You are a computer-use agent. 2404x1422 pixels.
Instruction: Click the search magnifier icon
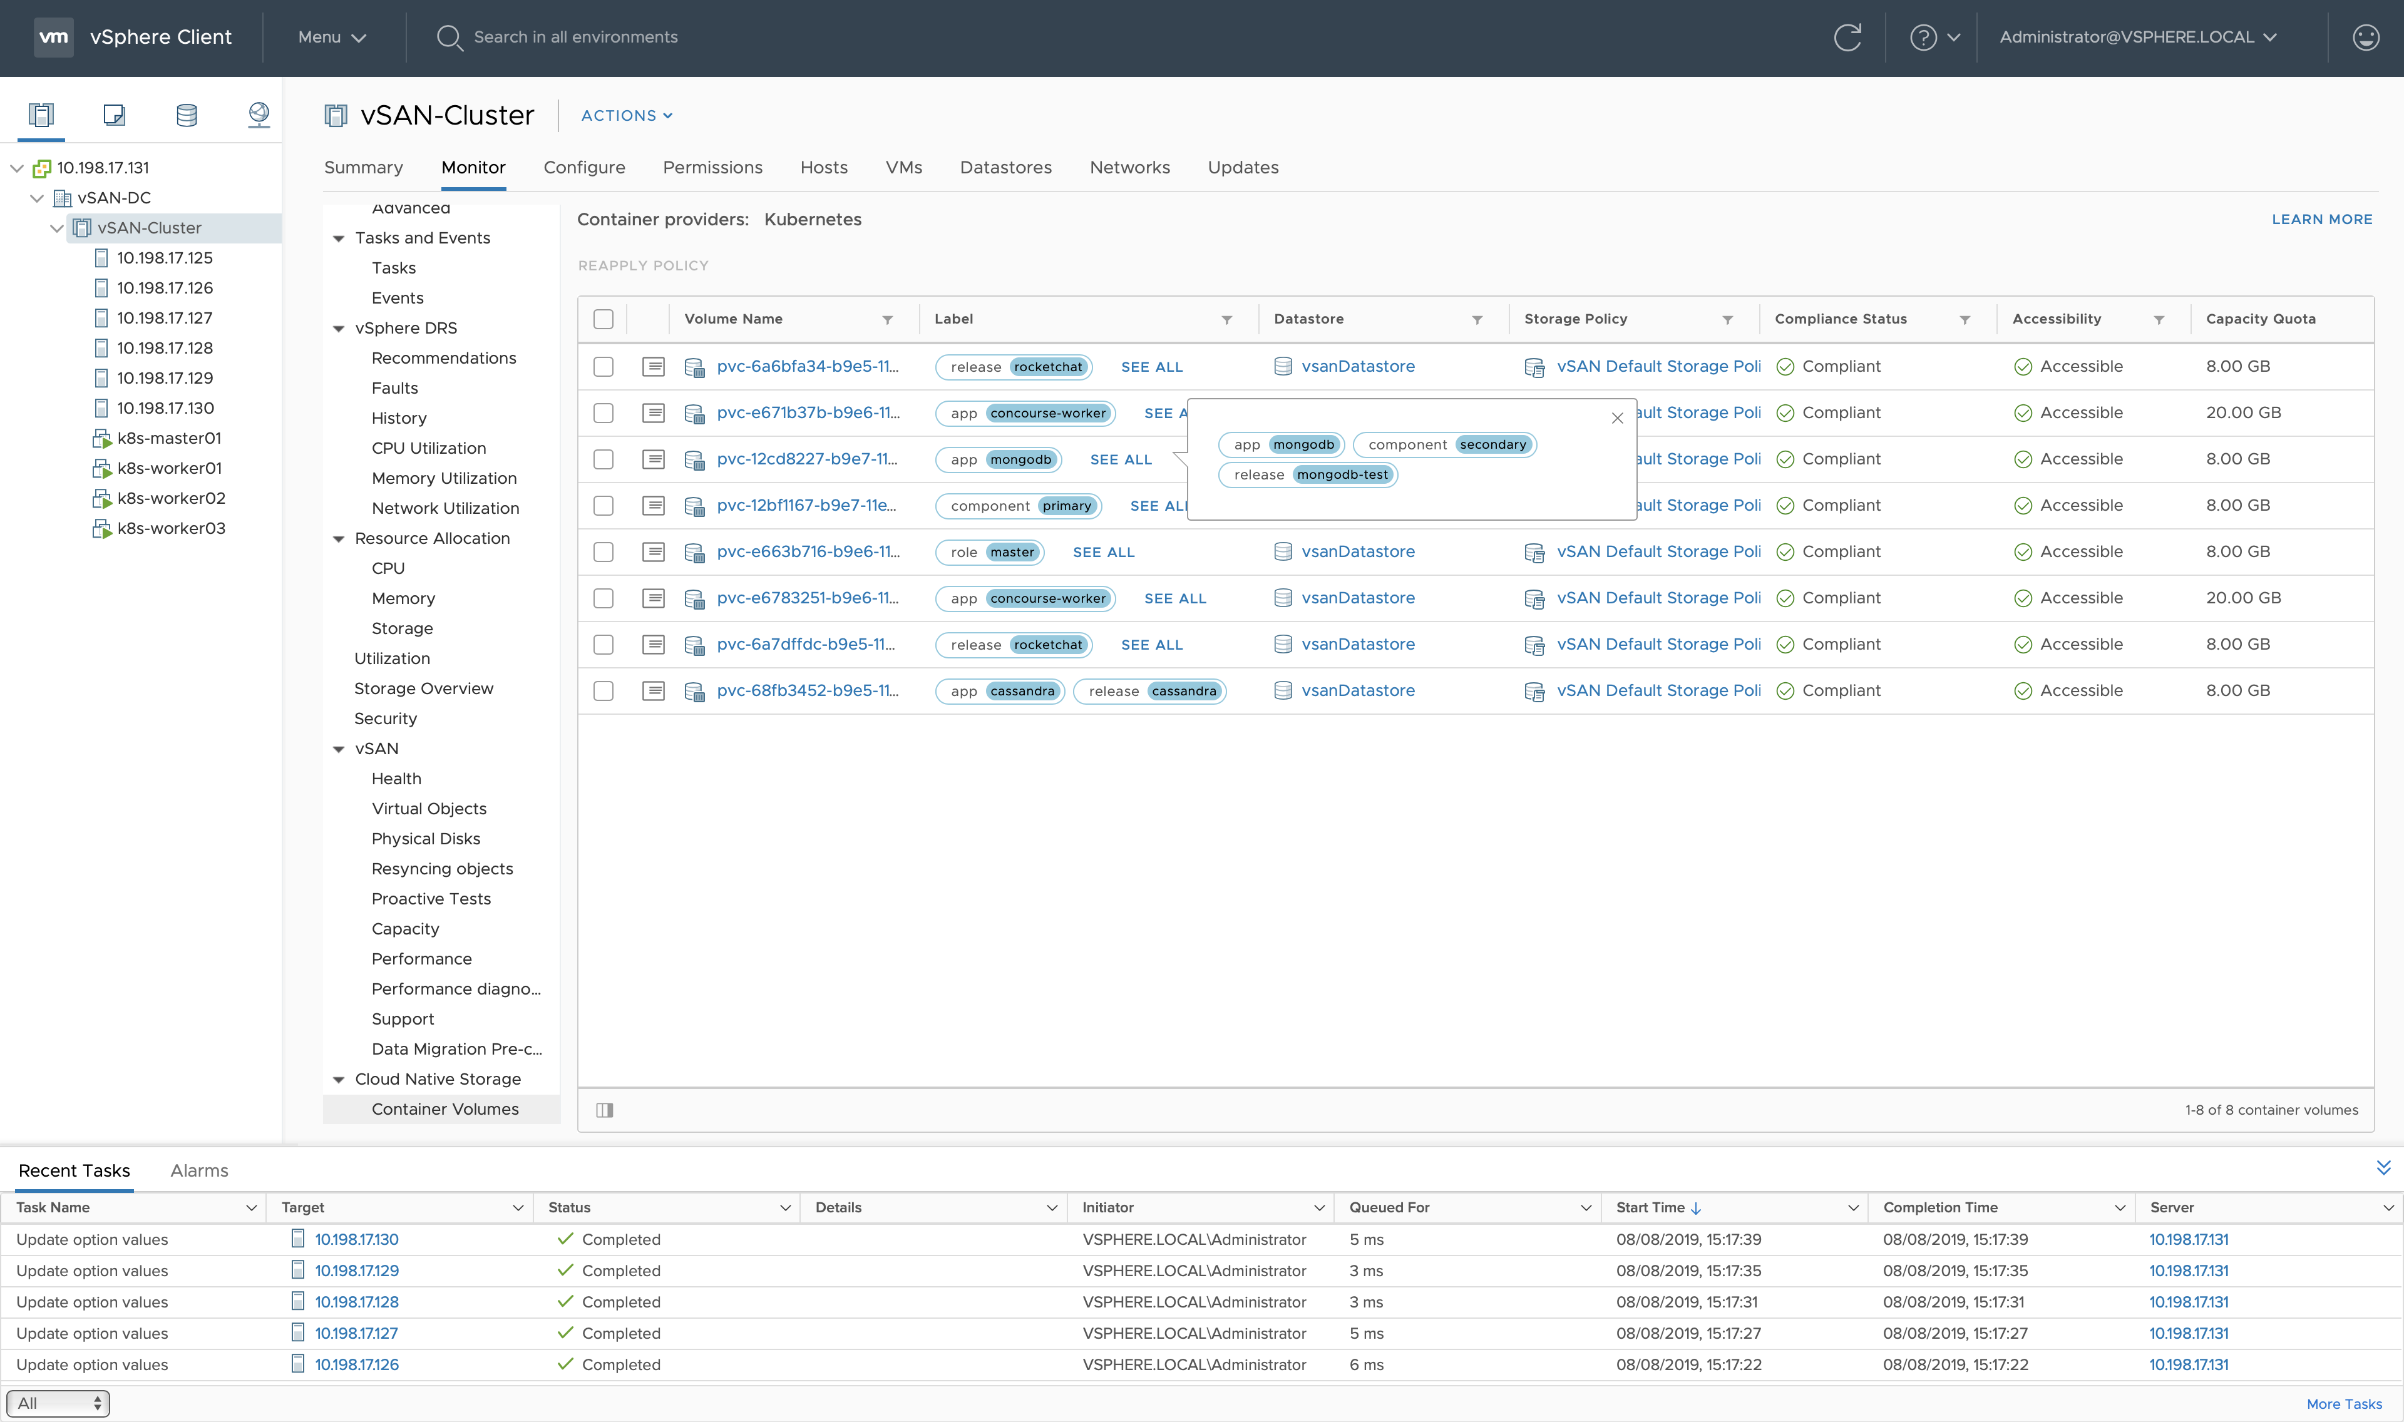click(448, 38)
